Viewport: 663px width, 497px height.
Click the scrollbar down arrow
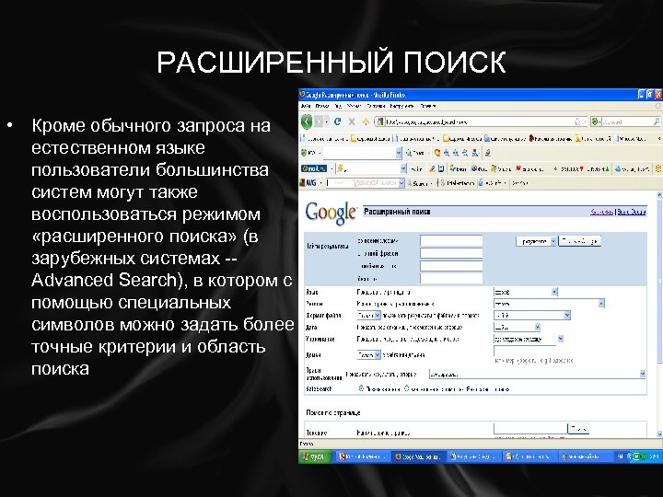point(659,433)
